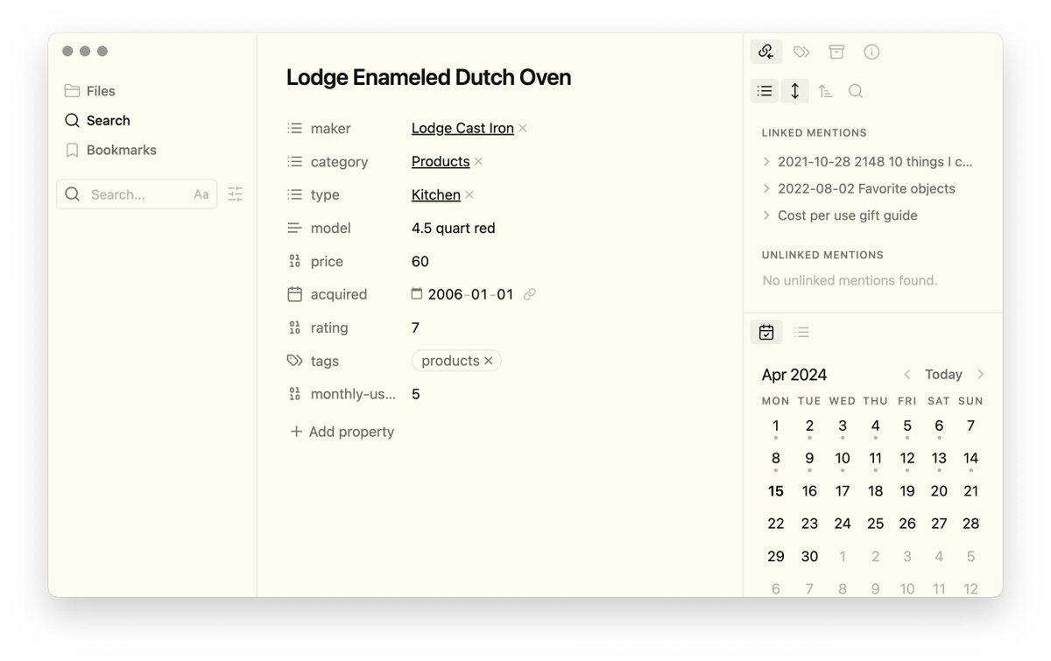Screen dimensions: 1051x661
Task: Select April 10 in the calendar
Action: [x=843, y=459]
